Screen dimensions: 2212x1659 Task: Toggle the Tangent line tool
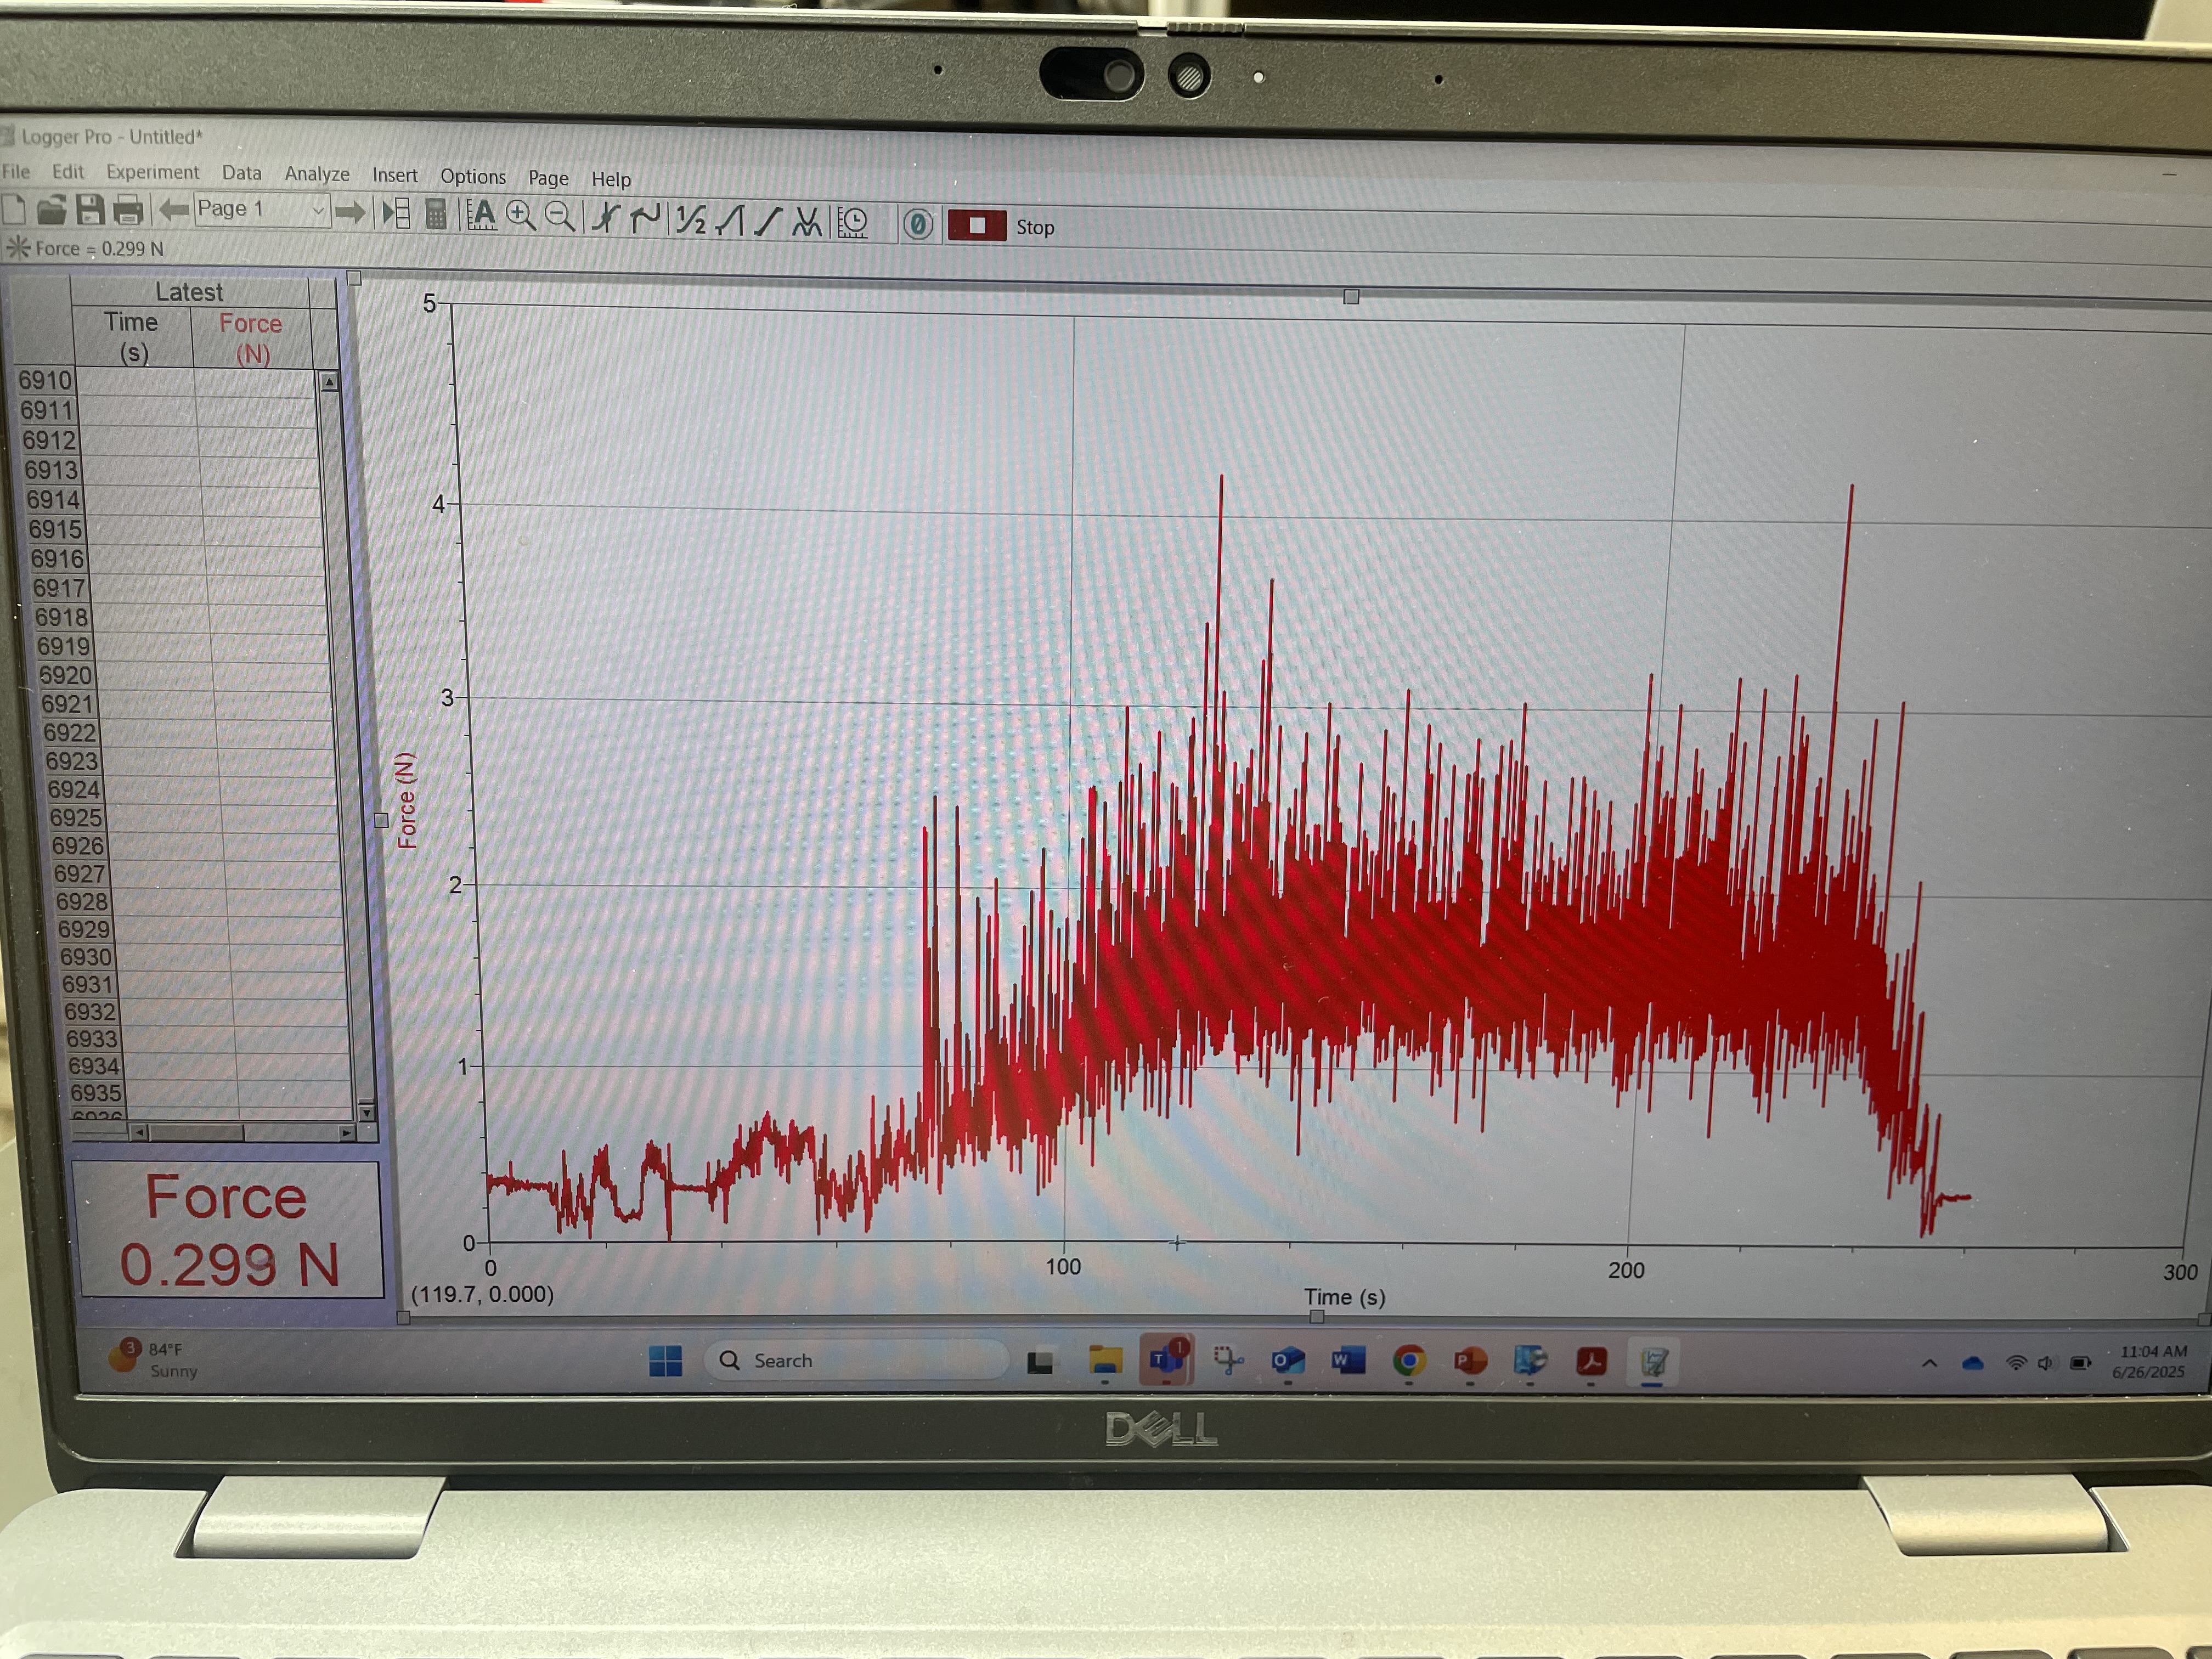[645, 218]
